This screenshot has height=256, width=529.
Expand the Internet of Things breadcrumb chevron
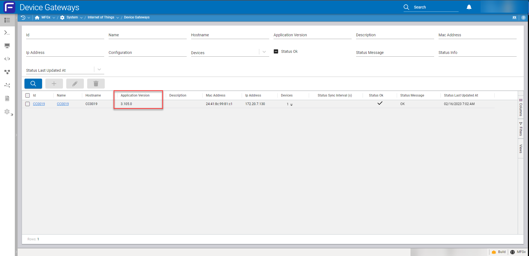(x=118, y=18)
